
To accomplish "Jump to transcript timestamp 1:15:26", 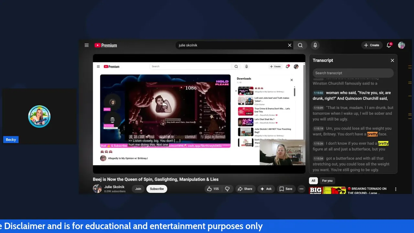I will click(x=319, y=143).
